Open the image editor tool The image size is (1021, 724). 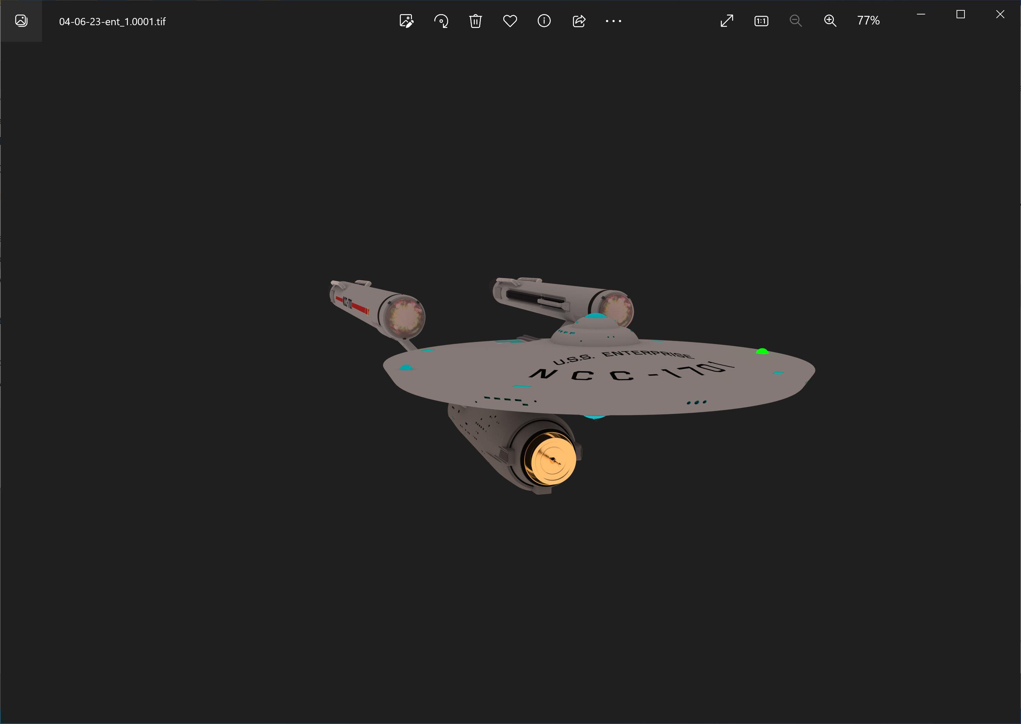406,21
